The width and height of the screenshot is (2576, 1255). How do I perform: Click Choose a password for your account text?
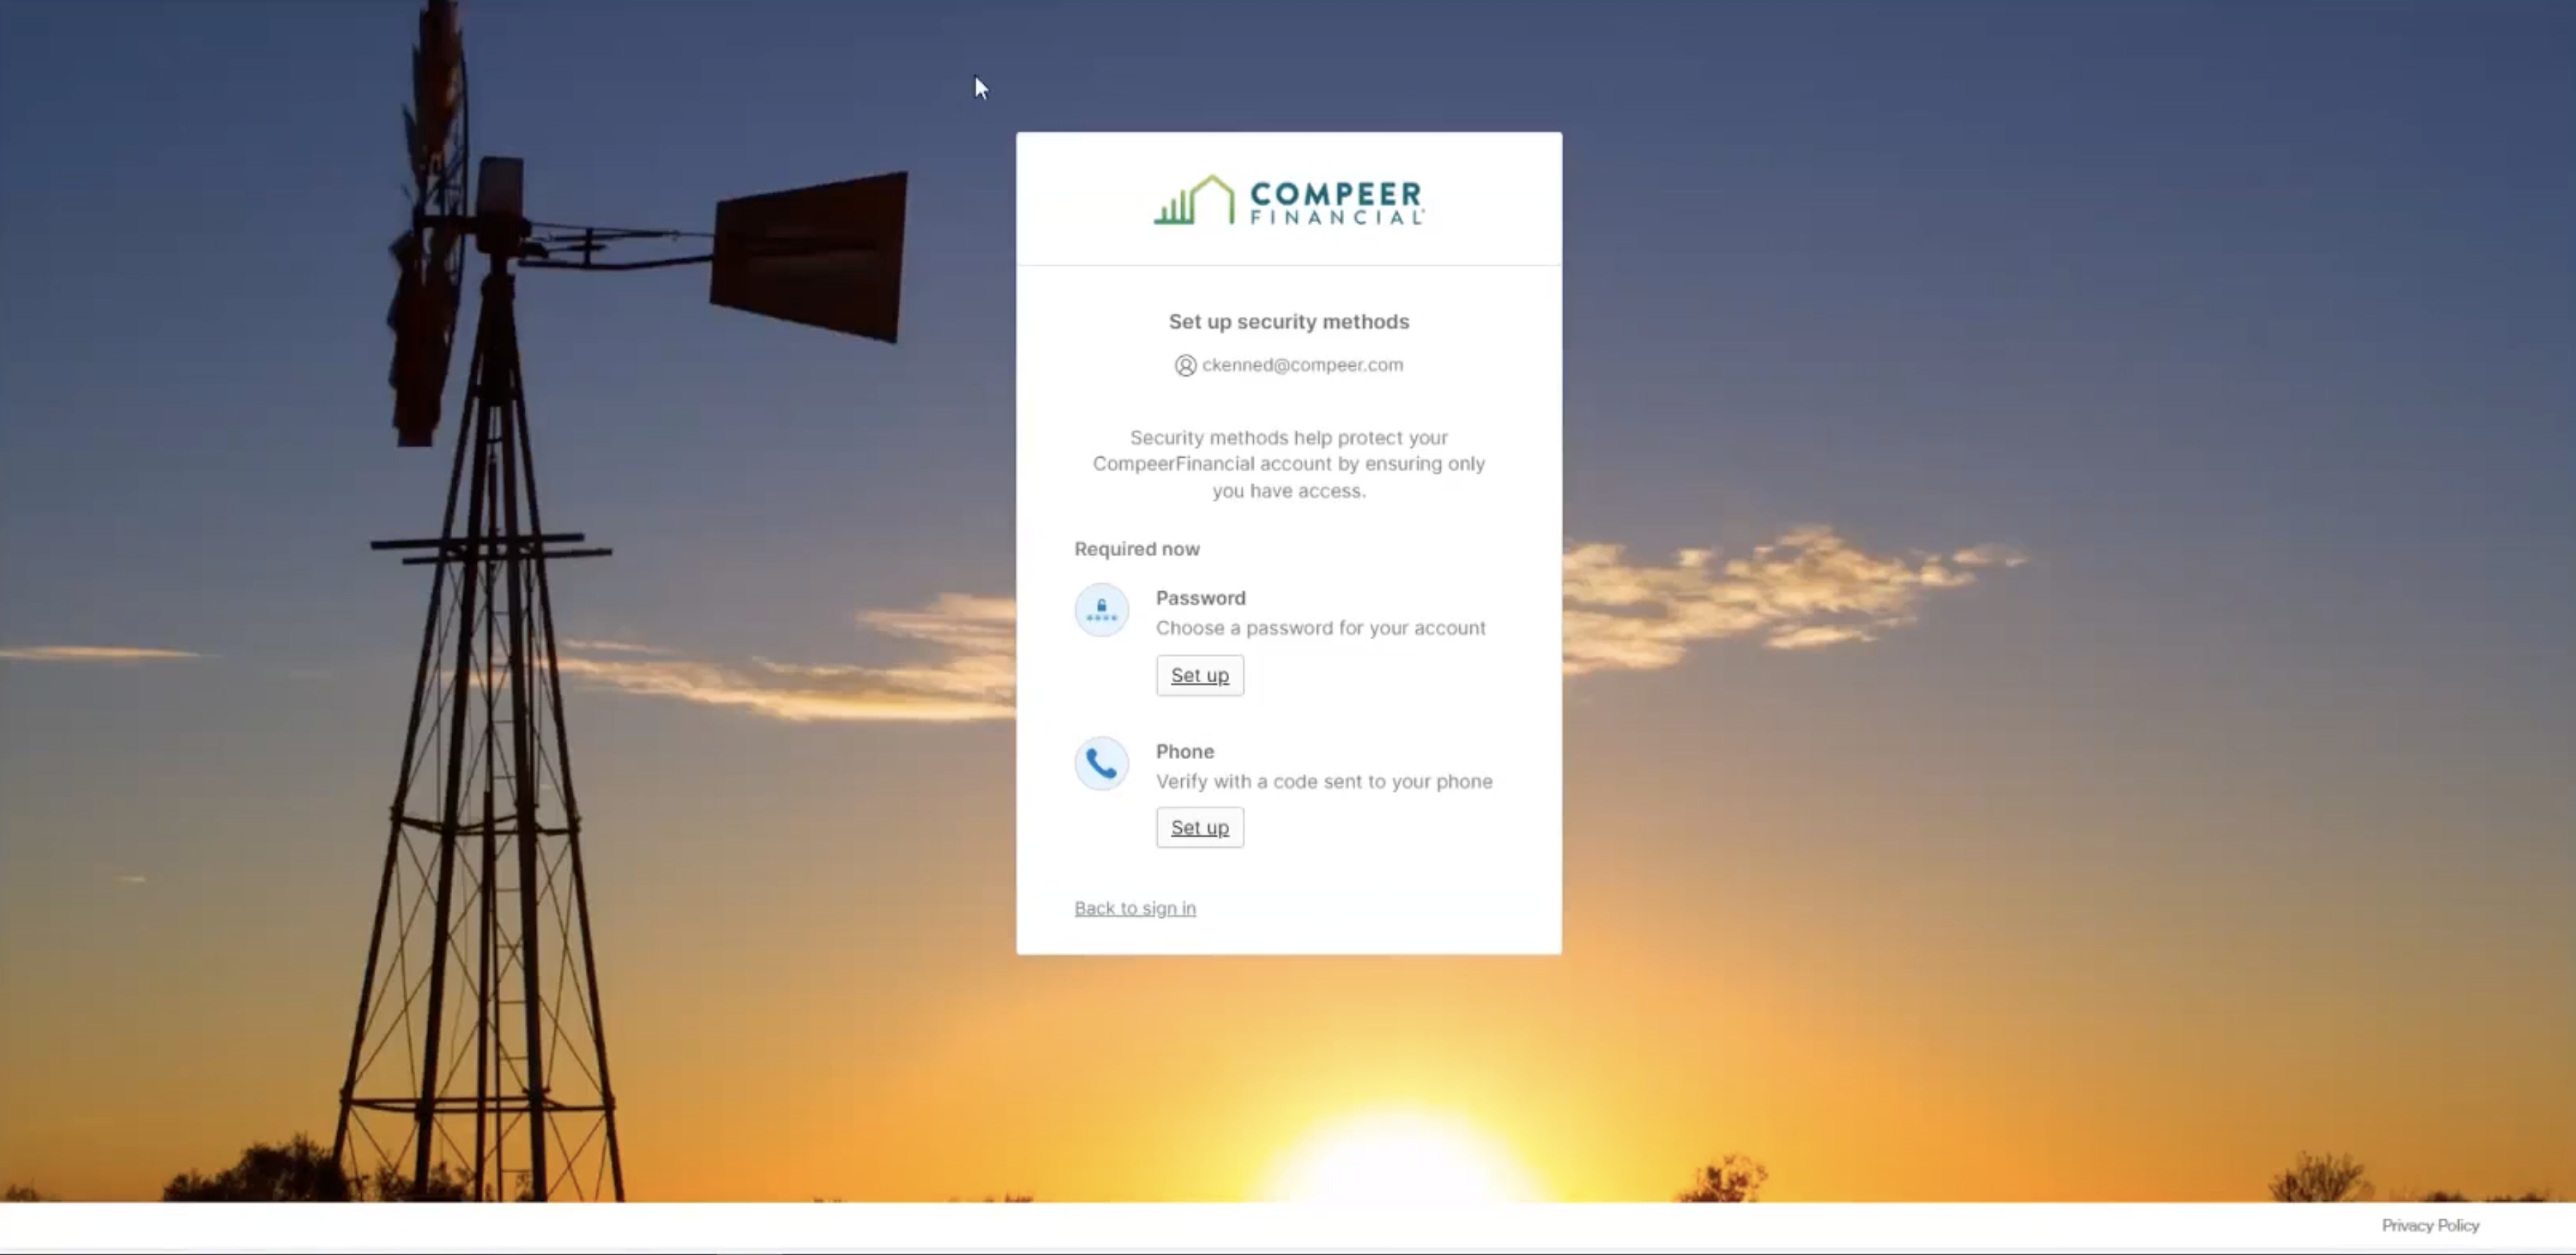1320,628
